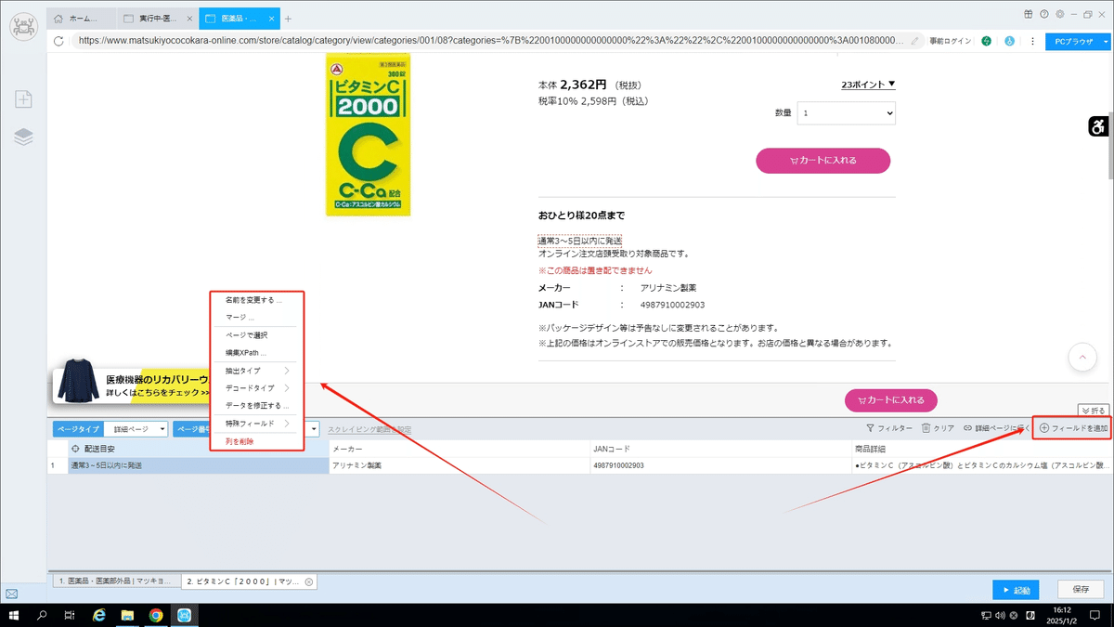Close the ビタミンC「2000」 bottom tab
This screenshot has height=627, width=1114.
pos(309,581)
